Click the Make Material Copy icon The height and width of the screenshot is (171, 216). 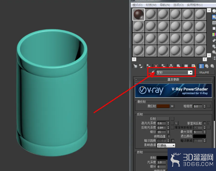(x=163, y=66)
